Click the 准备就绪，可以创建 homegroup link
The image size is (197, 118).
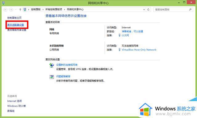click(132, 31)
